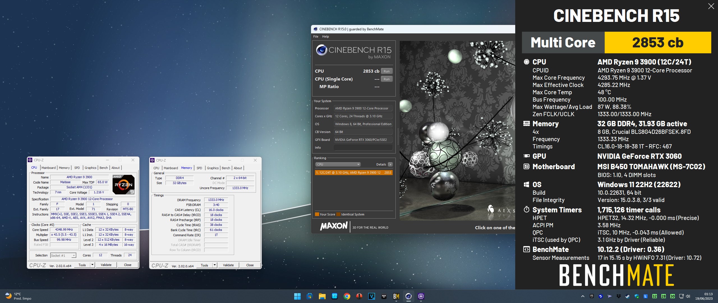
Task: Switch to SPD tab in CPU-Z Memory window
Action: tap(199, 168)
